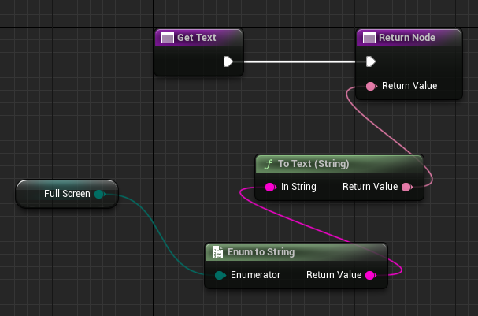Screen dimensions: 478x316
Task: Click the Enum to String Return Value output pin
Action: pos(371,276)
